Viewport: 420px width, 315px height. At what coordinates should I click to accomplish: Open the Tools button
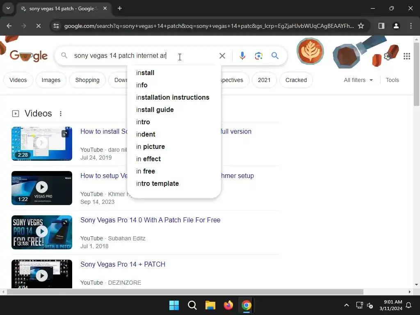pyautogui.click(x=392, y=80)
